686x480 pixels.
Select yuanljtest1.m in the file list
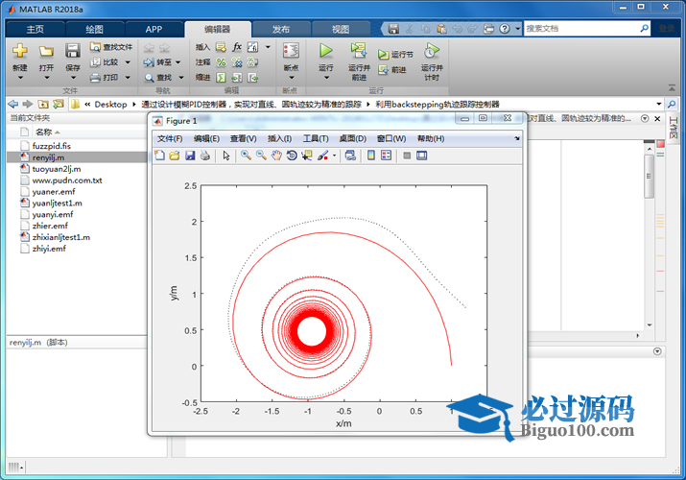pos(58,203)
